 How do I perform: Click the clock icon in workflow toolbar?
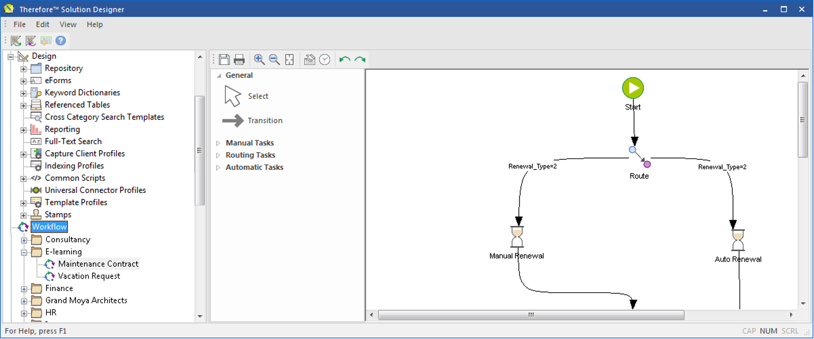click(325, 59)
